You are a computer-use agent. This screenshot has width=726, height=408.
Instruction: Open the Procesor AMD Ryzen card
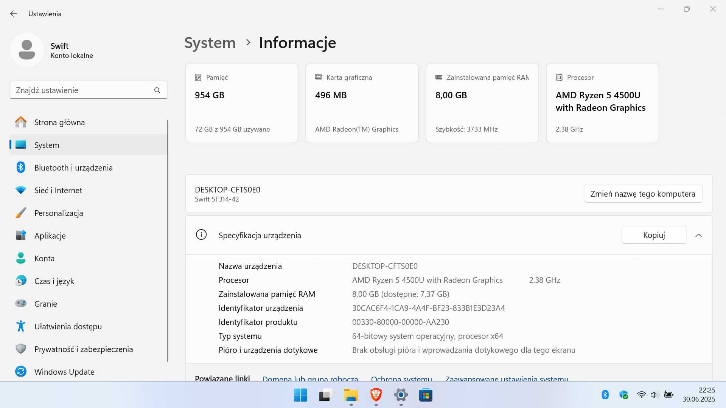603,103
